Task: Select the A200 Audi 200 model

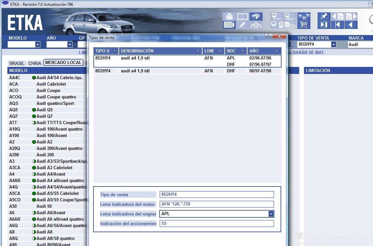Action: (48, 155)
